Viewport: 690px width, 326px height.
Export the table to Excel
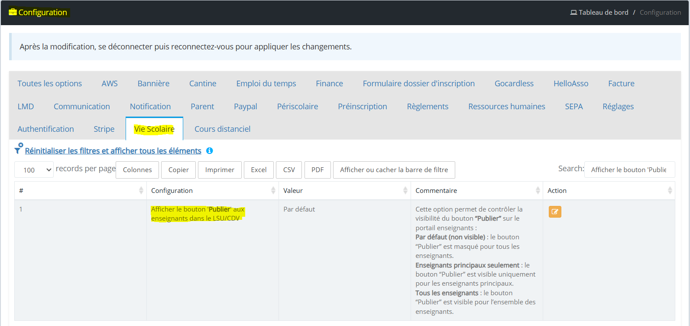259,170
